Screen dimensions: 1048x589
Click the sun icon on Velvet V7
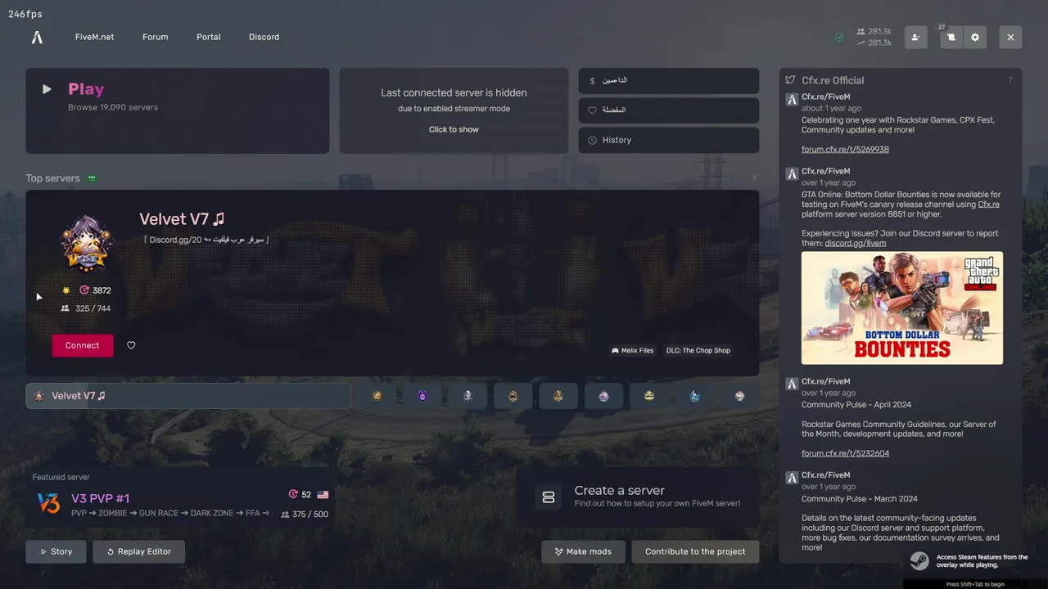(x=66, y=290)
